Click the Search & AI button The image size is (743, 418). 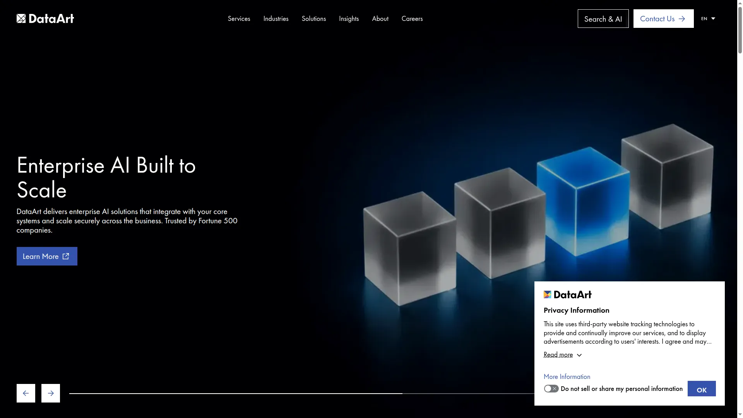click(603, 19)
